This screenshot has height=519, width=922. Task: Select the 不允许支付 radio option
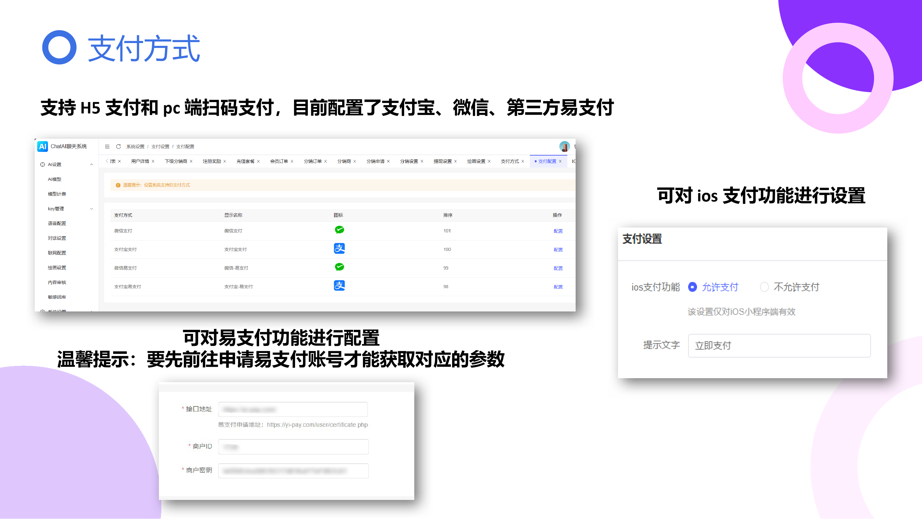pos(764,287)
